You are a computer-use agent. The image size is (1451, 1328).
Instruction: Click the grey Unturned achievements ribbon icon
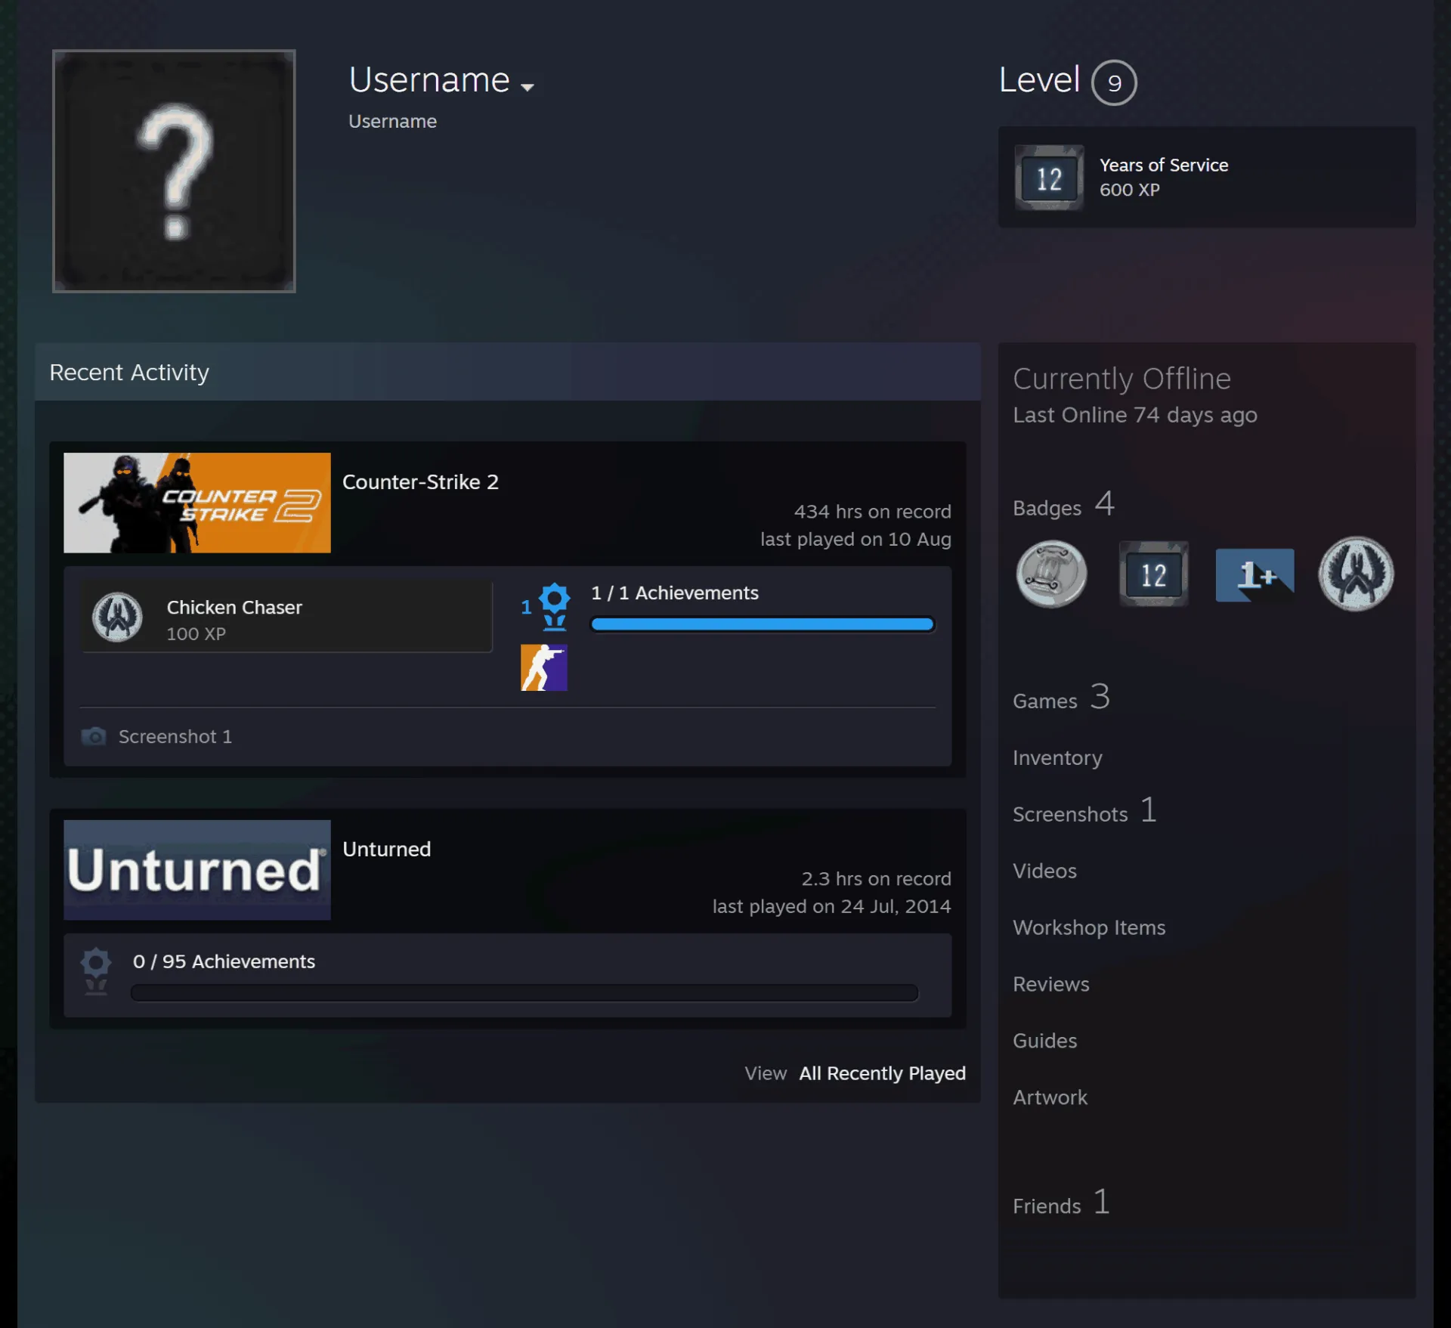(x=96, y=971)
